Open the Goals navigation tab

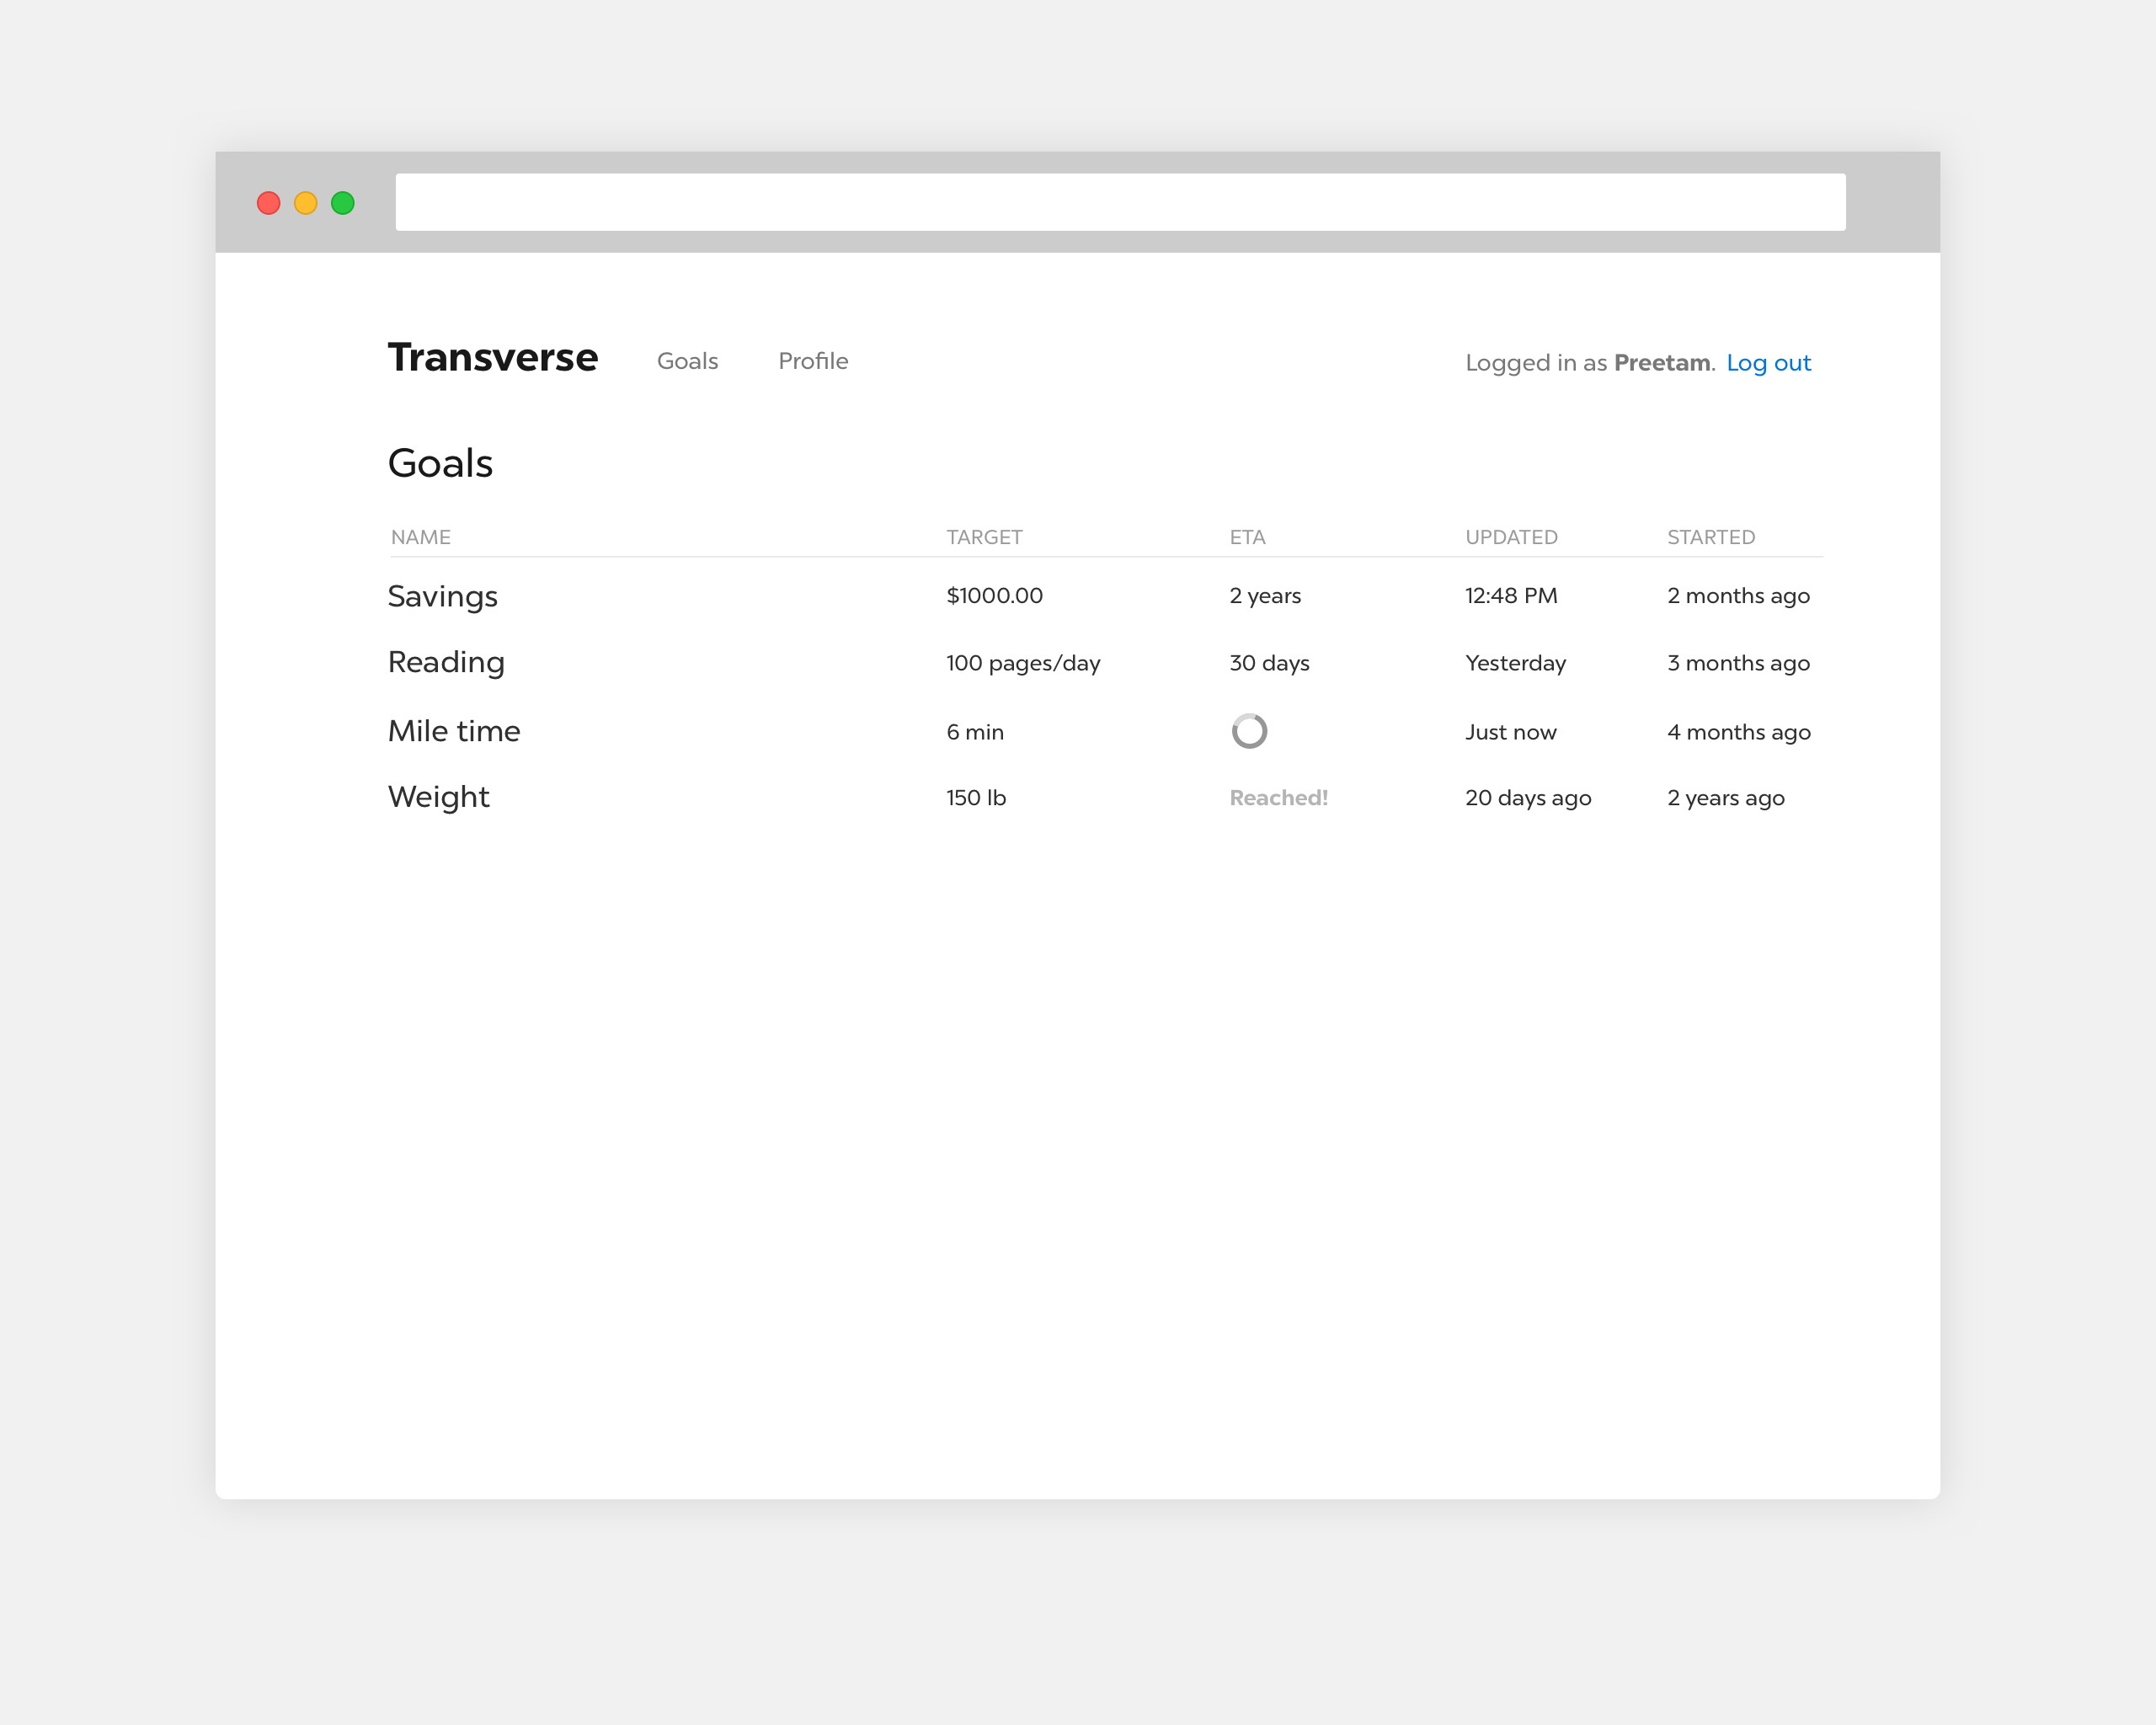pos(687,361)
